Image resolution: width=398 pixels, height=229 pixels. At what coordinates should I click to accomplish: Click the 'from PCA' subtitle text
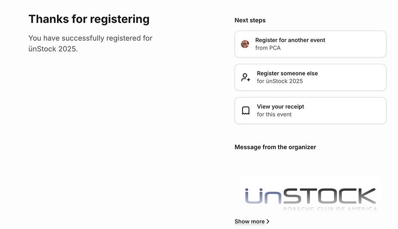point(268,48)
